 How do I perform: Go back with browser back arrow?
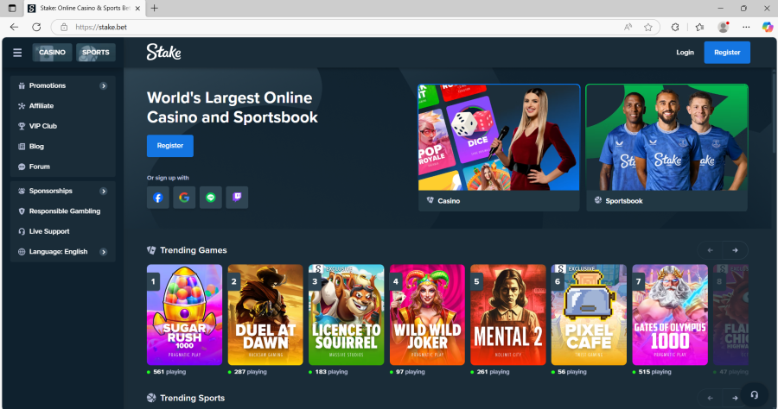click(x=14, y=28)
